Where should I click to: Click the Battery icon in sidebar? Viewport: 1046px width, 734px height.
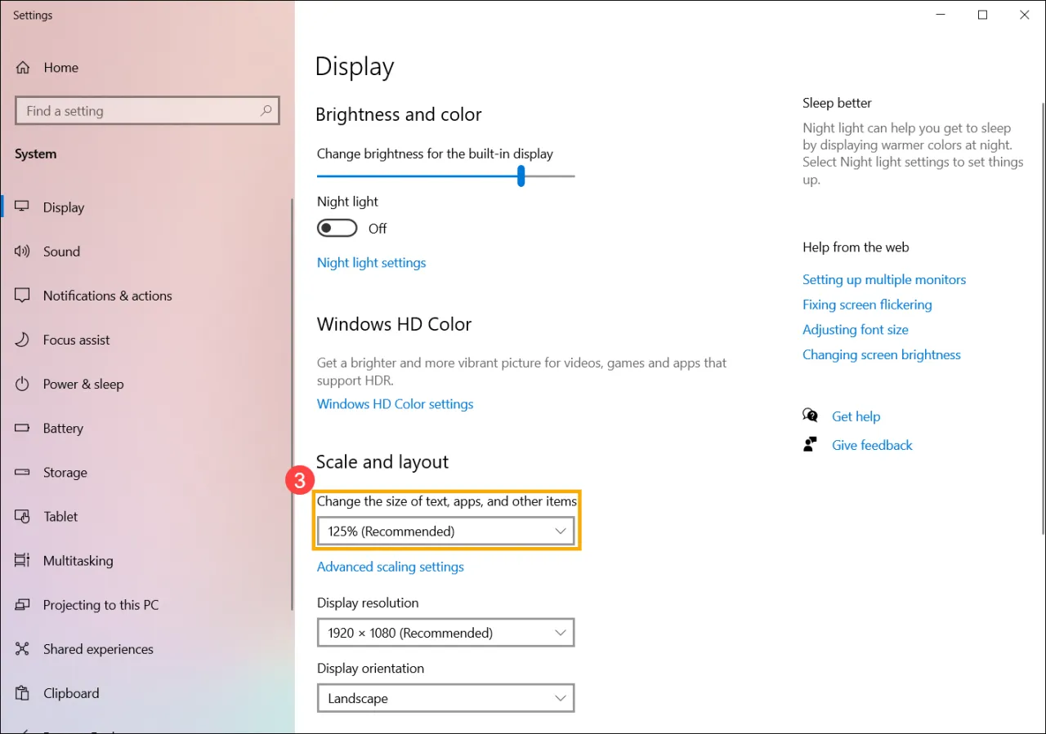(24, 428)
